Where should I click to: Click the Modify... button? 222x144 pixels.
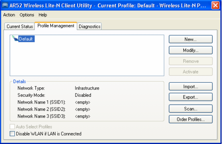(190, 50)
